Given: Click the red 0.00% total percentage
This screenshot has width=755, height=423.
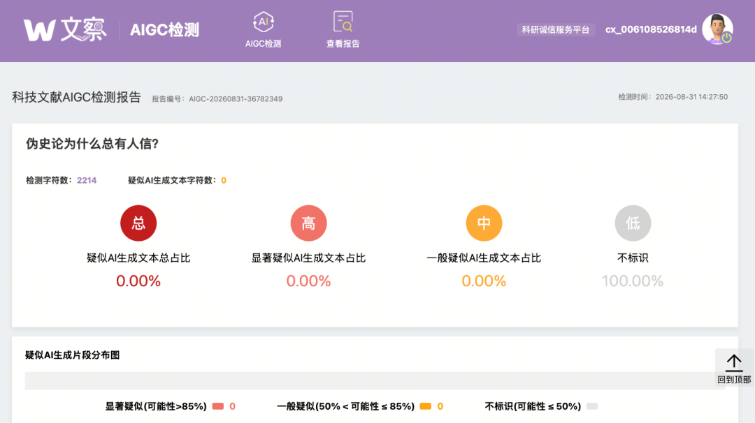Looking at the screenshot, I should (138, 281).
